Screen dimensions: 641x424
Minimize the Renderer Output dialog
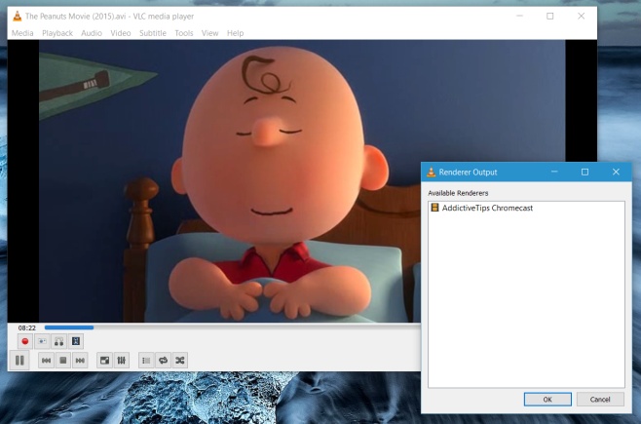[x=554, y=172]
